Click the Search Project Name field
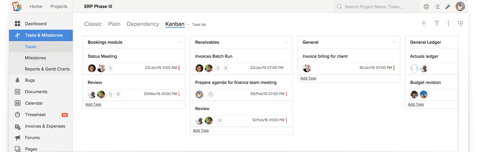Screen dimensions: 477x152 coord(377,7)
